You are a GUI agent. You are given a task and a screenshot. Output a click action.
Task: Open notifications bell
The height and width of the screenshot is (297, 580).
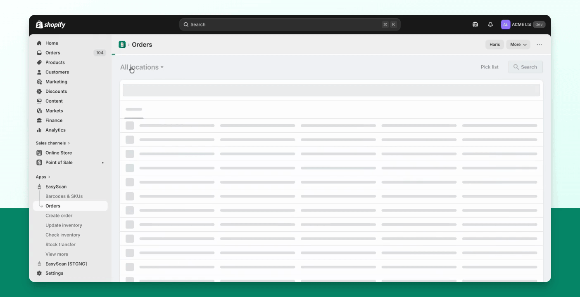pyautogui.click(x=490, y=25)
